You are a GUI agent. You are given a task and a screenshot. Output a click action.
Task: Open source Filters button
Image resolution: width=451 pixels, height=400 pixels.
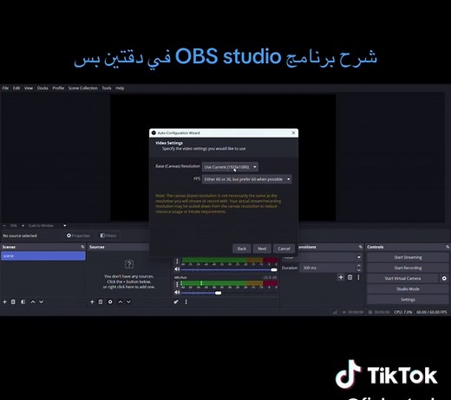point(108,235)
